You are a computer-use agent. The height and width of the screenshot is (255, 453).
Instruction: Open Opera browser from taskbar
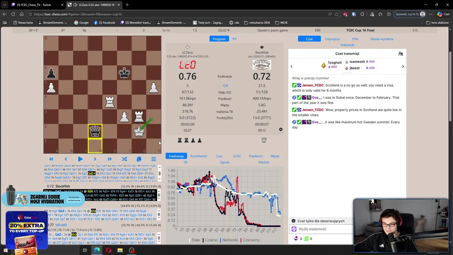pyautogui.click(x=108, y=250)
